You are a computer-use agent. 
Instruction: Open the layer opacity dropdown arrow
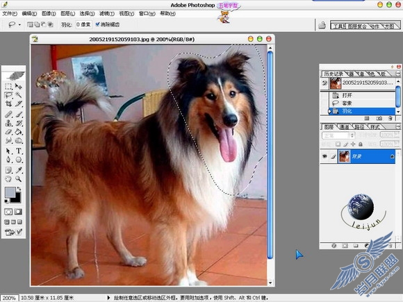(397, 135)
